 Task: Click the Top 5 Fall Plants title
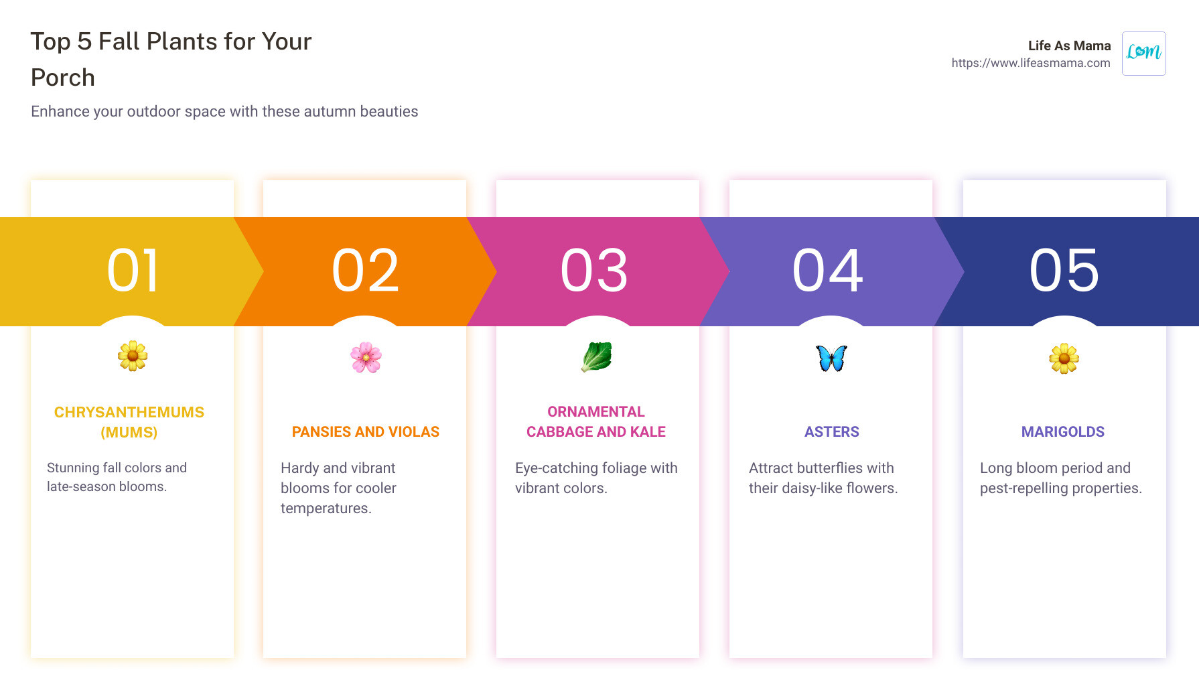tap(171, 60)
